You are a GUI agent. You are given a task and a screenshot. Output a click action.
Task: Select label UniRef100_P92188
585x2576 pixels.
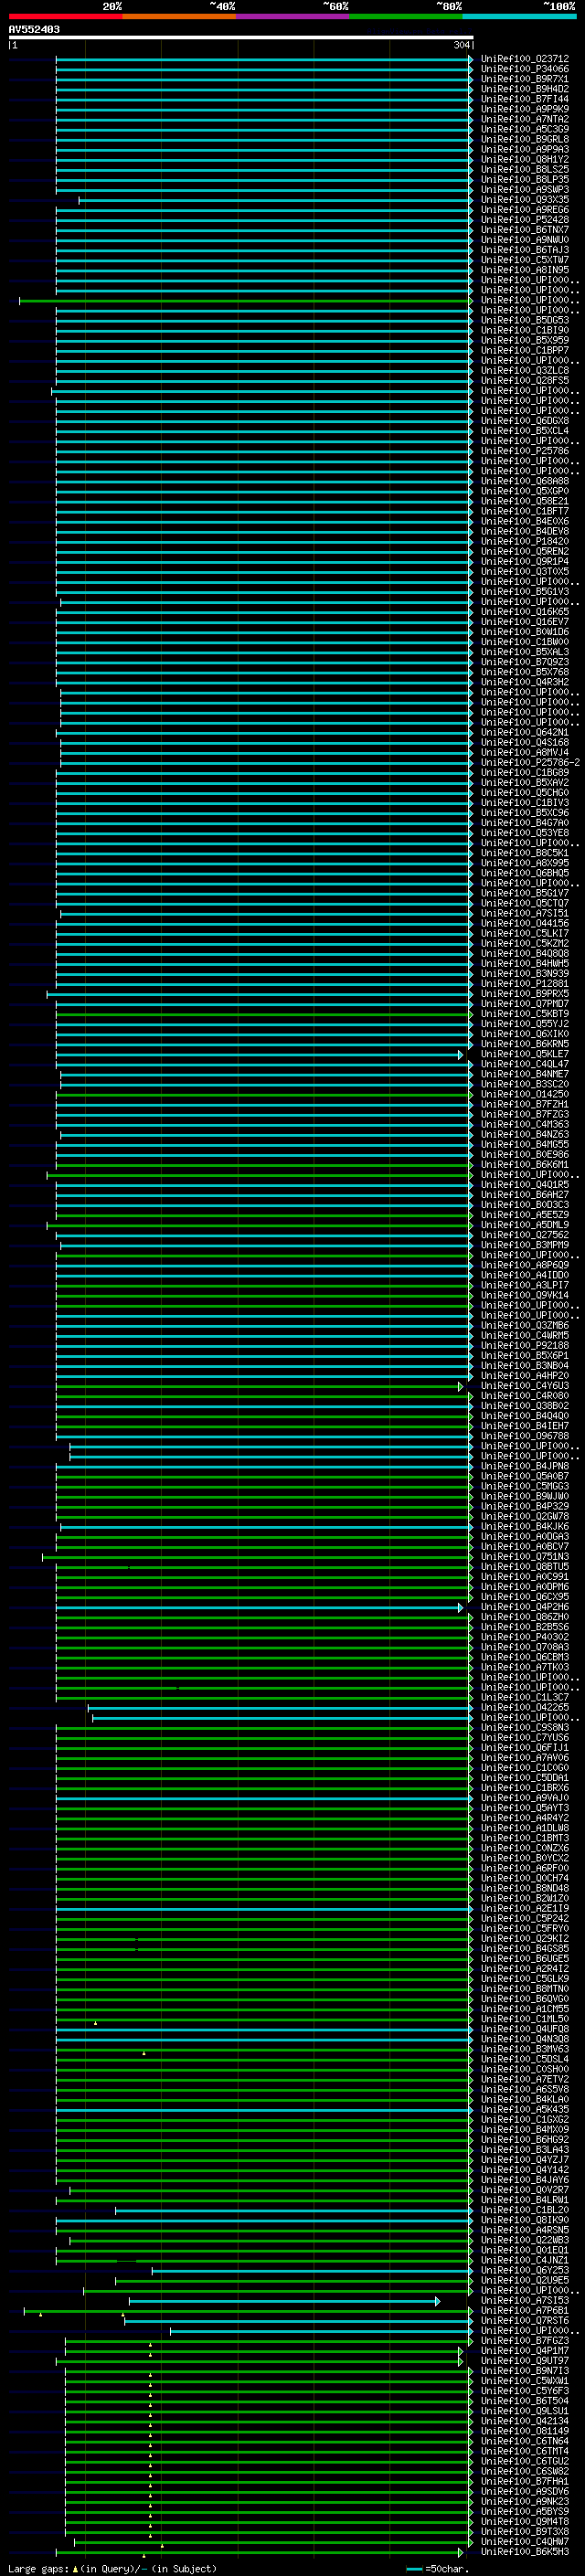click(525, 1345)
